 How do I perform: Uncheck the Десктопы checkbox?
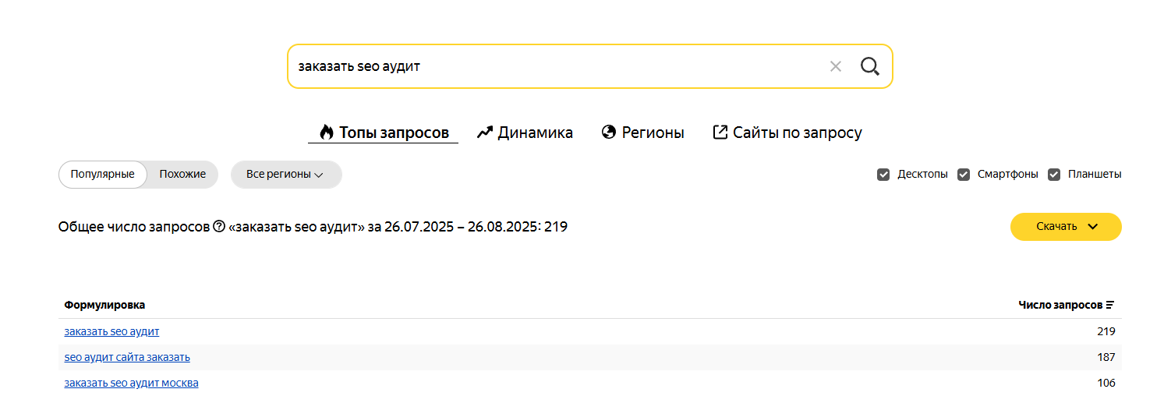point(883,175)
